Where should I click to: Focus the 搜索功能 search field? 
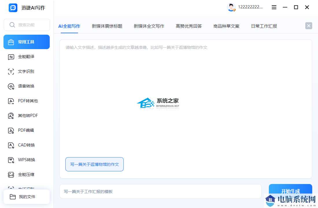pyautogui.click(x=27, y=25)
